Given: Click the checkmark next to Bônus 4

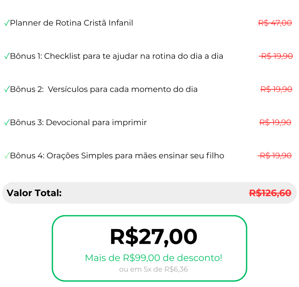Looking at the screenshot, I should pos(7,156).
